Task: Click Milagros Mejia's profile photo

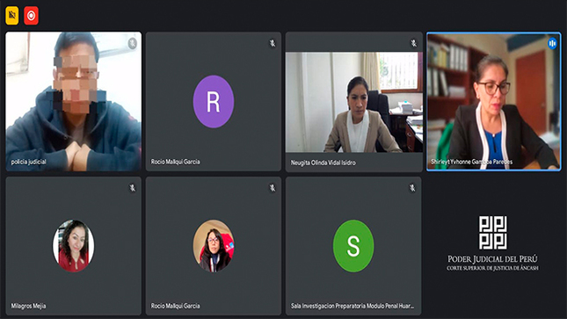Action: [x=74, y=246]
